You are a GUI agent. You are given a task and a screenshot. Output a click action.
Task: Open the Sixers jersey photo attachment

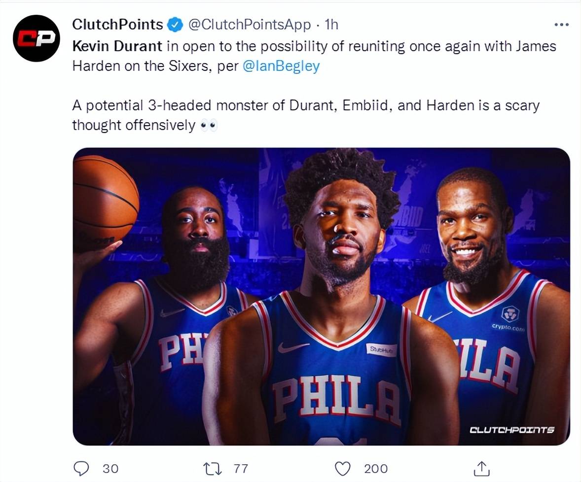321,296
